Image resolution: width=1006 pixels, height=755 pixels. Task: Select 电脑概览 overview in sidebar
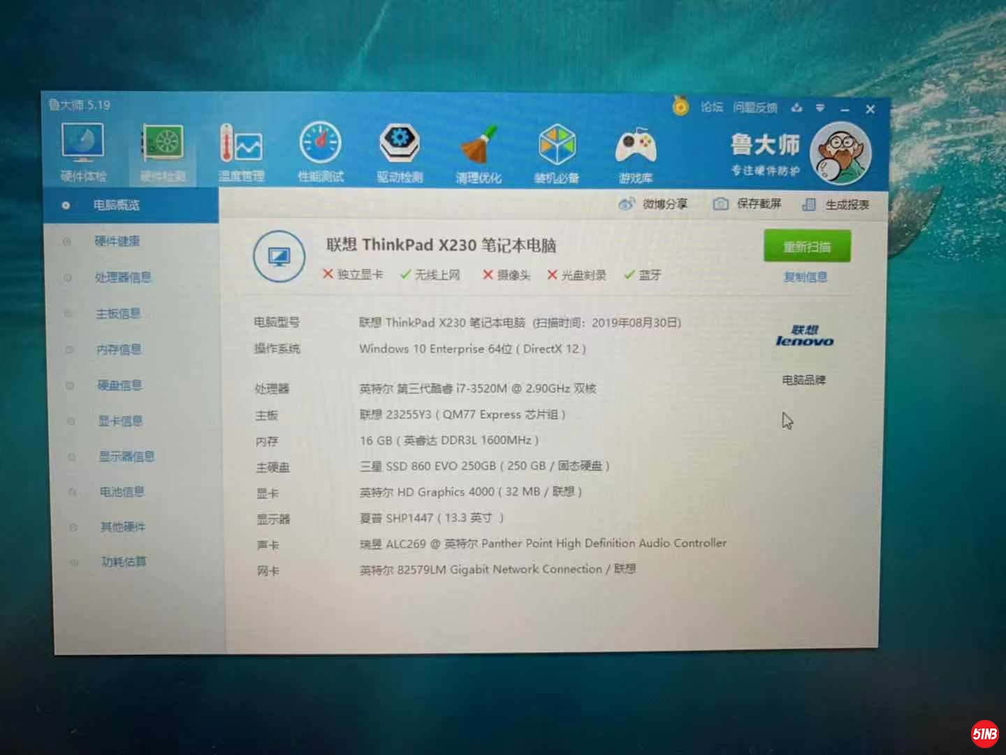click(117, 206)
